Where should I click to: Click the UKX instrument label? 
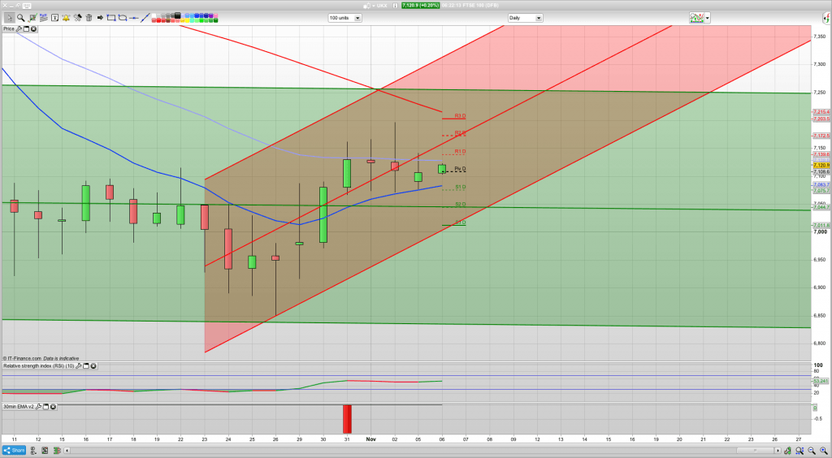pos(382,5)
